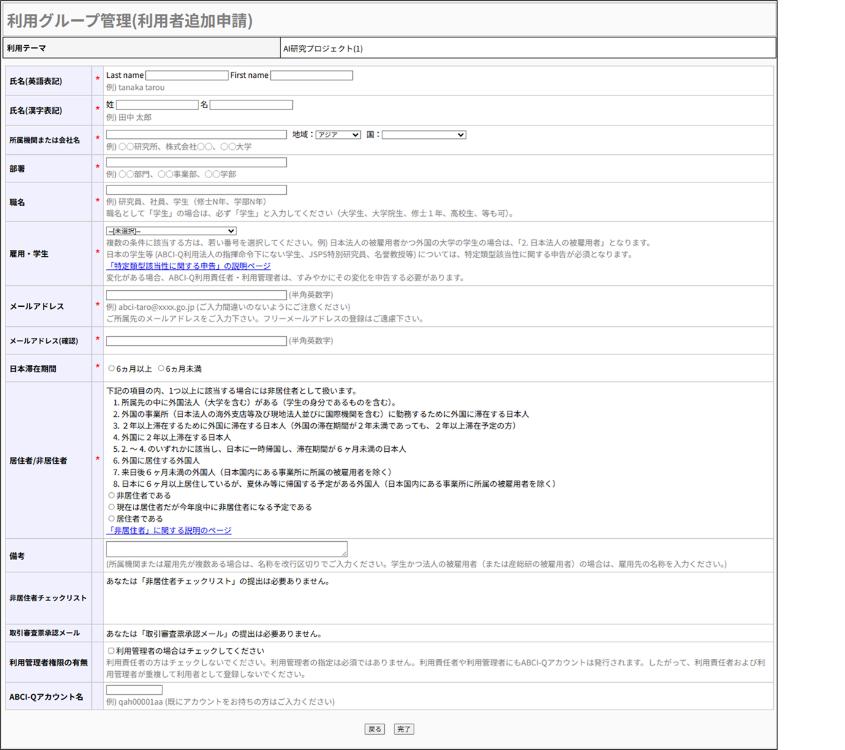Select the 6ヵ月以上 radio button
The width and height of the screenshot is (845, 750).
point(112,369)
